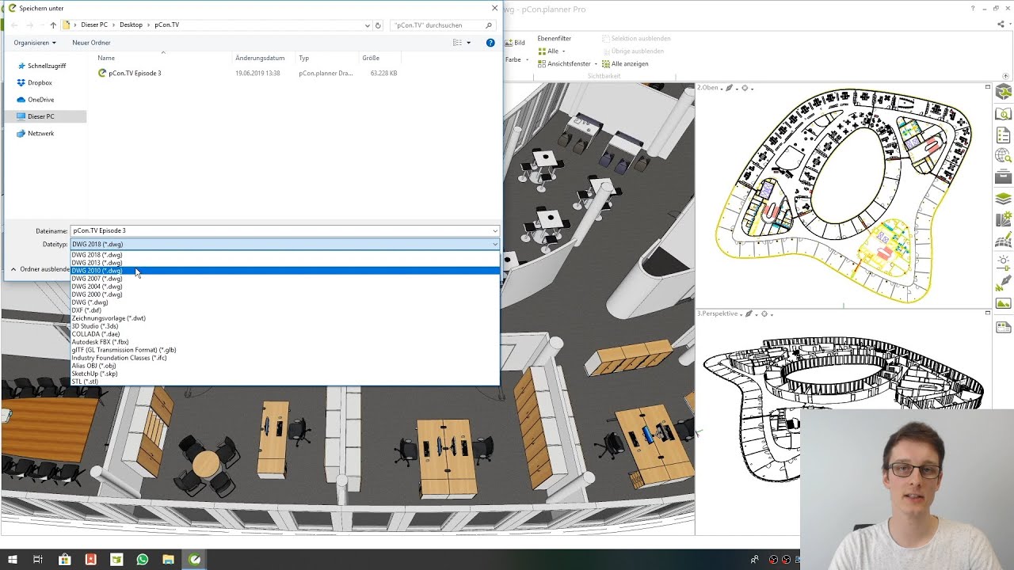1014x570 pixels.
Task: Maximize the 2.Oben viewport
Action: coord(988,87)
